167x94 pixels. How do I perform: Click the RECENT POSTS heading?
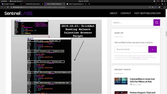click(122, 69)
